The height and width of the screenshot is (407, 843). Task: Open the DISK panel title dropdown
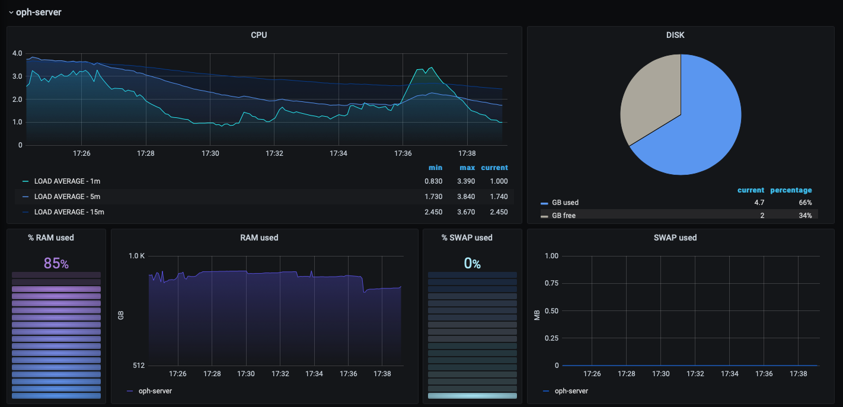tap(675, 35)
